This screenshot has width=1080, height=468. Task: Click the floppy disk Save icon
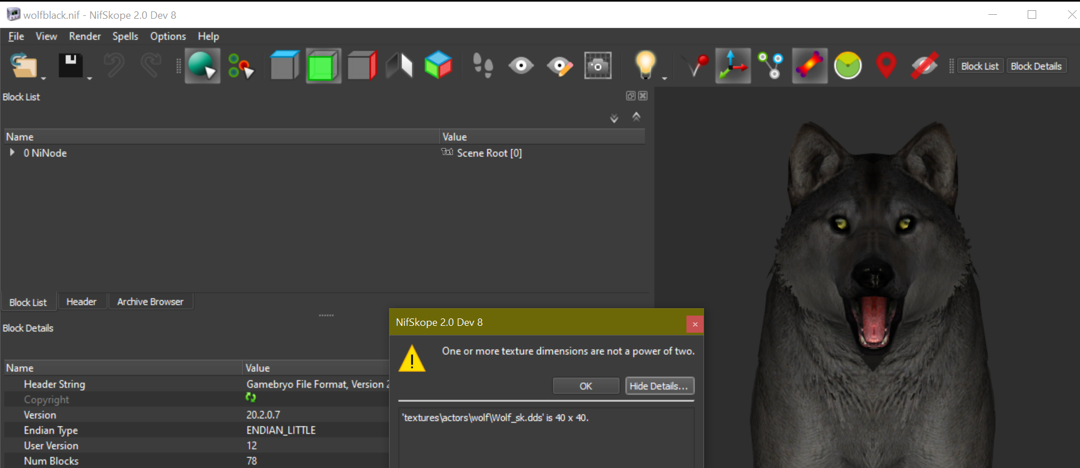point(71,66)
